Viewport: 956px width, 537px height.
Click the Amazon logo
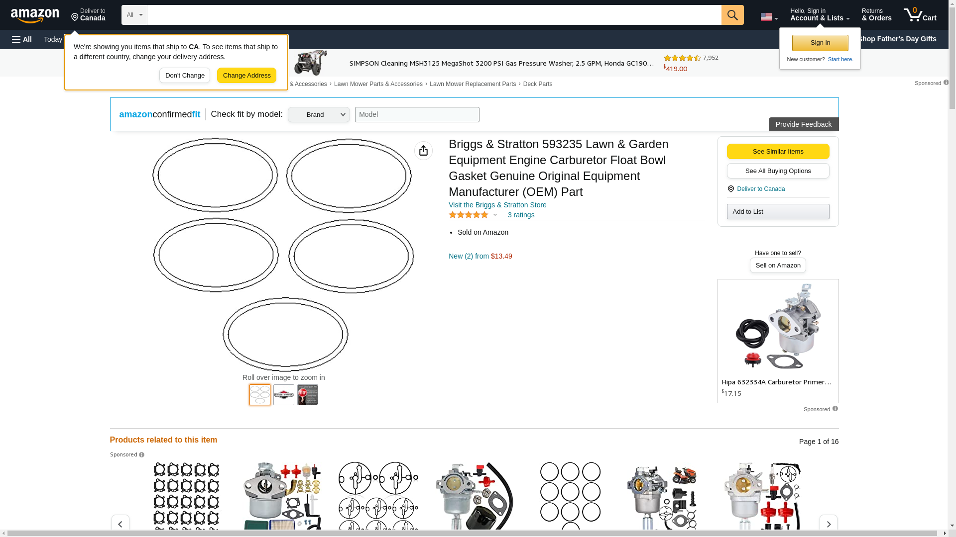35,15
